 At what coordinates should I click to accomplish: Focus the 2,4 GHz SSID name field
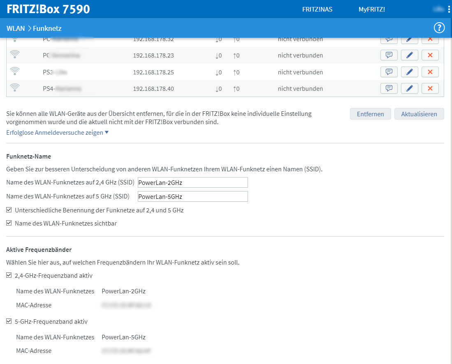point(192,182)
